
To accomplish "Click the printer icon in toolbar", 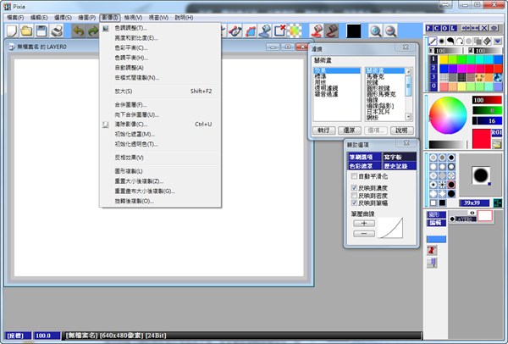I will [57, 31].
